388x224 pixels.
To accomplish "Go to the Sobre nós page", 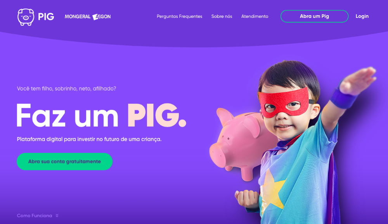I will point(222,16).
